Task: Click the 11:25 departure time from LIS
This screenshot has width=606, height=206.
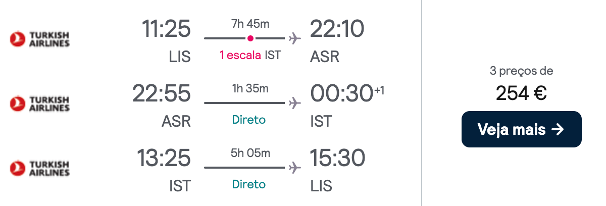Action: pyautogui.click(x=166, y=29)
